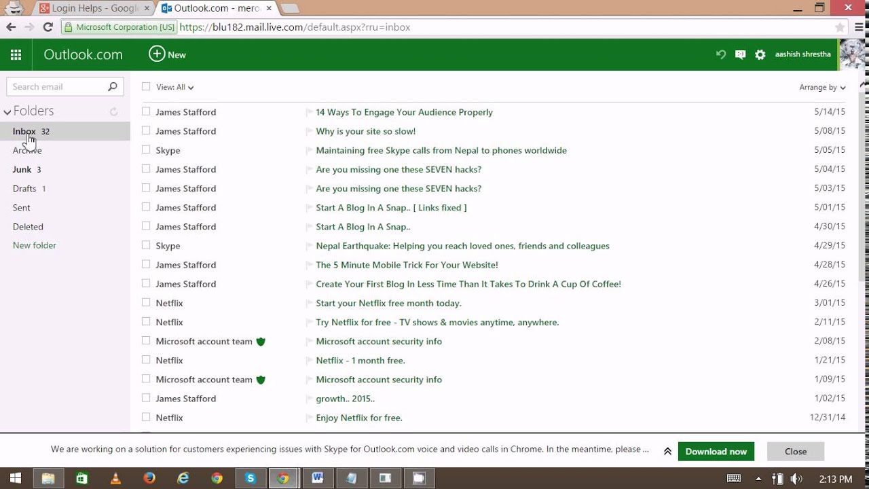Open Internet Explorer from taskbar

[x=183, y=478]
